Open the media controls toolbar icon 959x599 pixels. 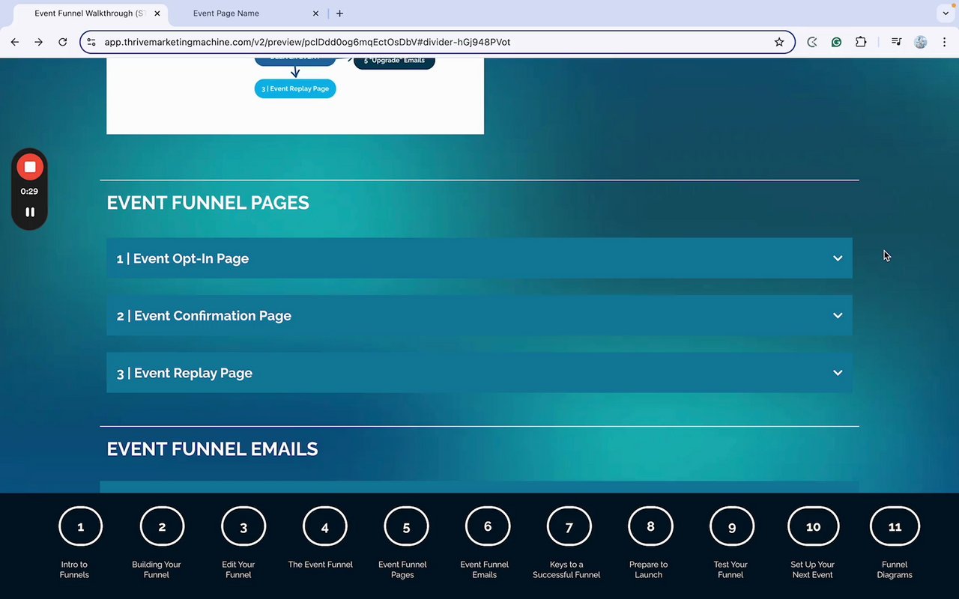tap(896, 42)
